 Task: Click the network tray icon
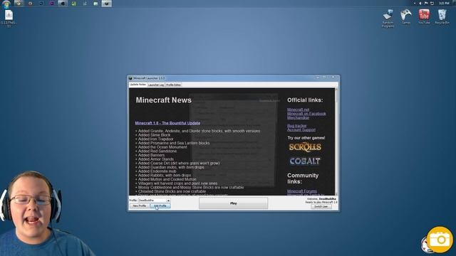coord(432,3)
